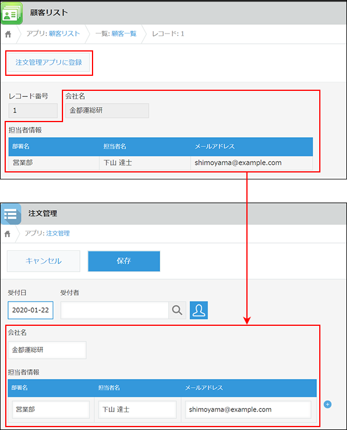Open the 注文管理 app link
This screenshot has width=347, height=430.
tap(58, 233)
